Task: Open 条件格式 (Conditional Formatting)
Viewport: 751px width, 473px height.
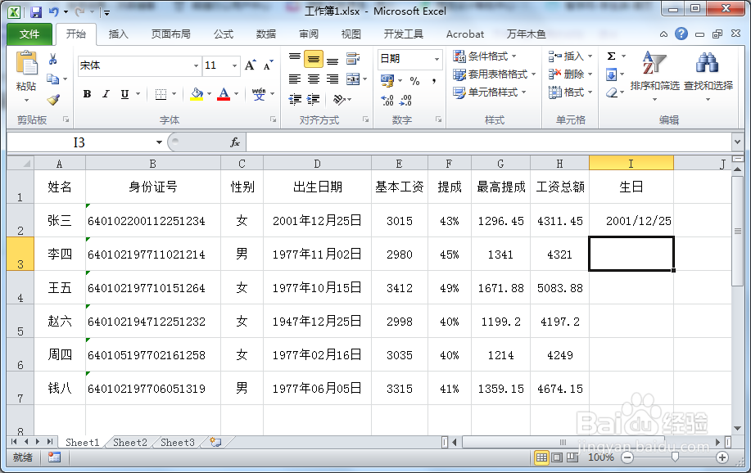Action: pyautogui.click(x=483, y=57)
